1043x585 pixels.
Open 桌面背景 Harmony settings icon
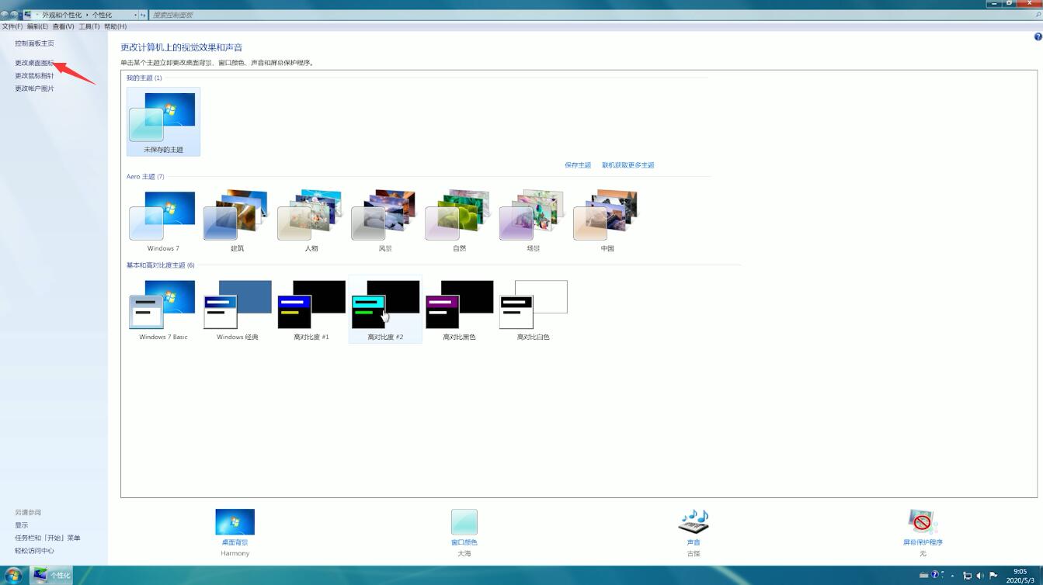pos(235,522)
